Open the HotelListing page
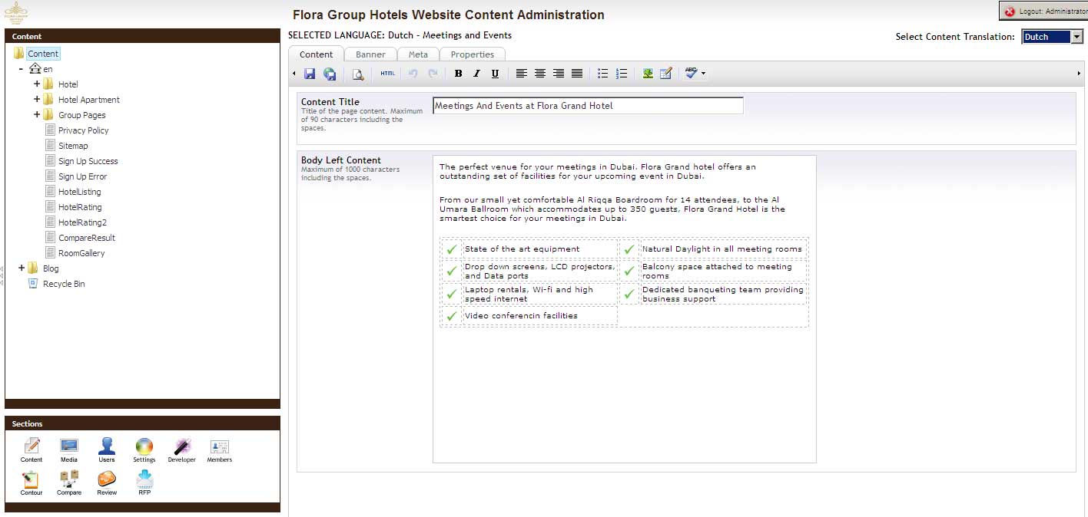Viewport: 1088px width, 517px height. point(80,192)
